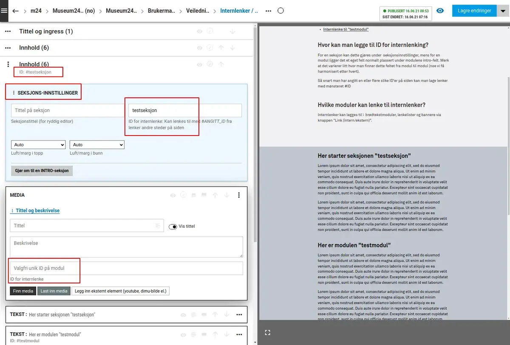This screenshot has height=345, width=510.
Task: Toggle fullscreen preview icon
Action: coord(267,332)
